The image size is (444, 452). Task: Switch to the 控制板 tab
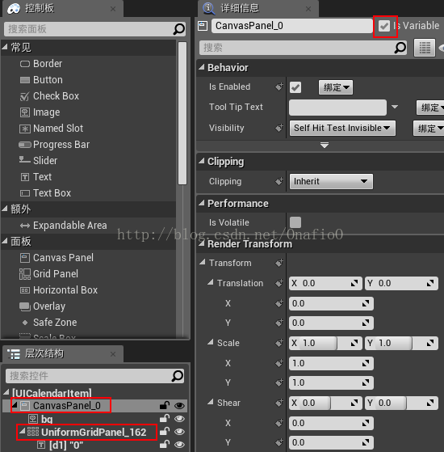tap(63, 9)
